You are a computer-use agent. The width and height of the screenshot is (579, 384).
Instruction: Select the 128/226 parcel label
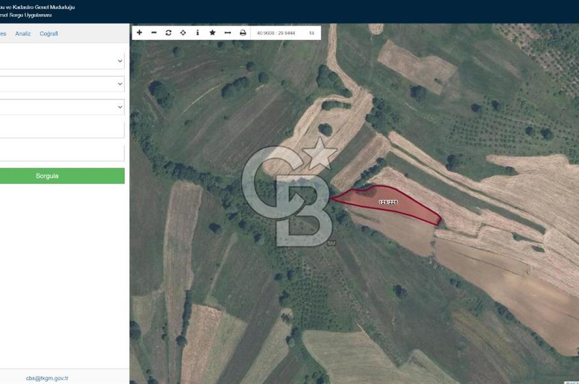[388, 202]
